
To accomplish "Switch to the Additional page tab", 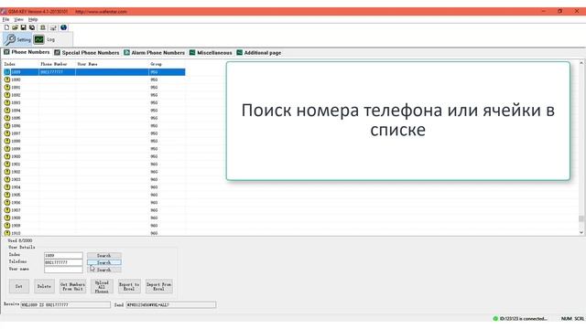I will tap(258, 53).
